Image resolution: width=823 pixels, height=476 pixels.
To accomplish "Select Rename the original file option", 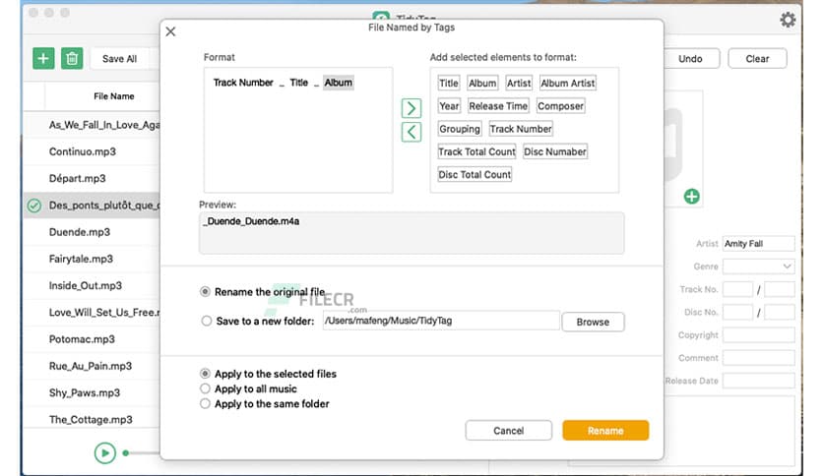I will tap(205, 292).
